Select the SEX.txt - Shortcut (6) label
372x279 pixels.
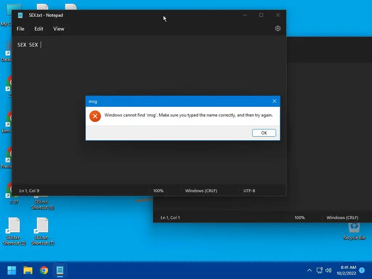43,205
